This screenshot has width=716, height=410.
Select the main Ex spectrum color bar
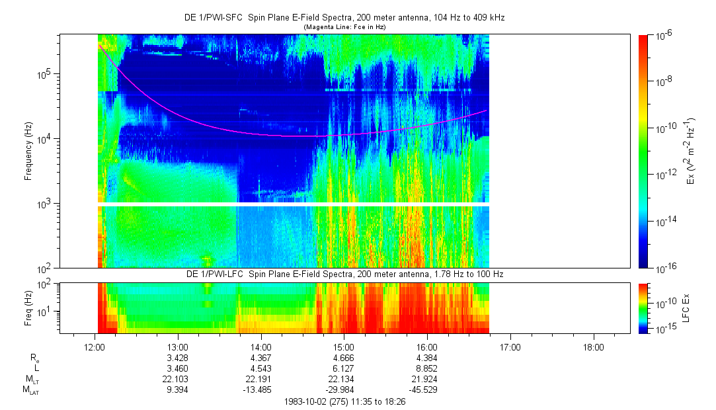click(x=643, y=151)
